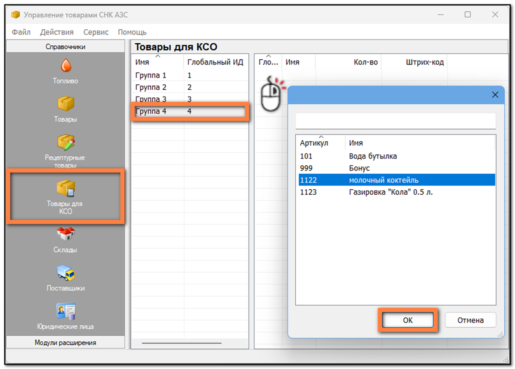Viewport: 515px width, 369px height.
Task: Select the Группа 3 row
Action: pyautogui.click(x=190, y=99)
